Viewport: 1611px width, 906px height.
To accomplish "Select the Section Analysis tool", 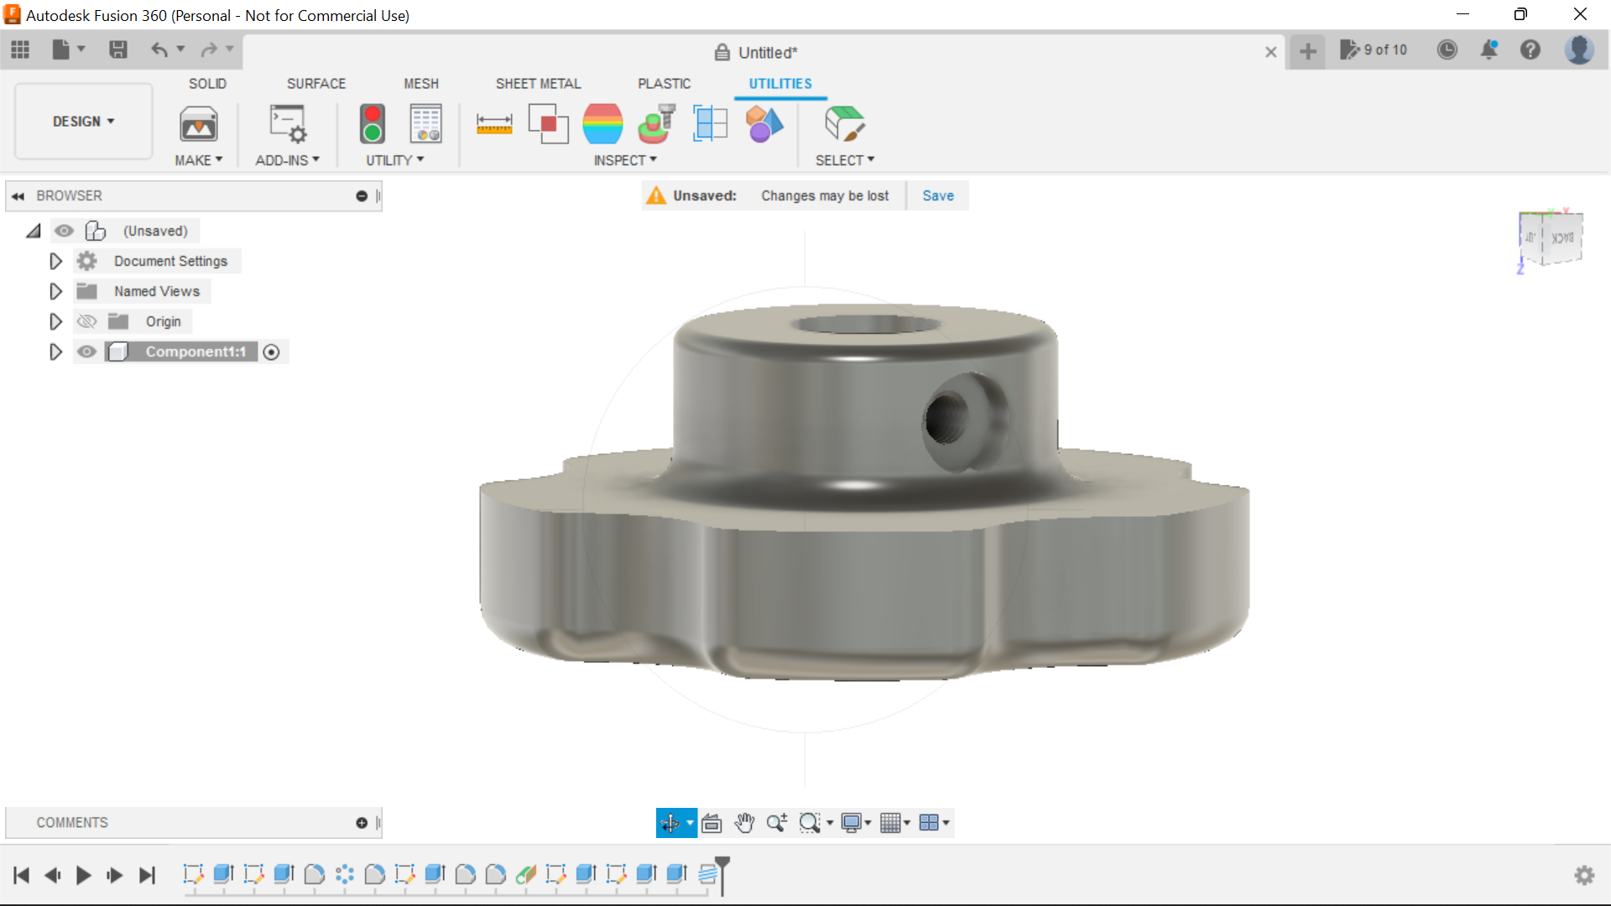I will [x=710, y=124].
